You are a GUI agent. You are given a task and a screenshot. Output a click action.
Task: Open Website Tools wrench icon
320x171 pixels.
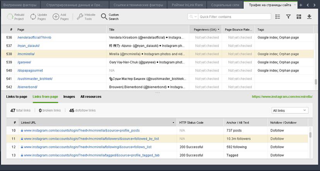point(80,17)
